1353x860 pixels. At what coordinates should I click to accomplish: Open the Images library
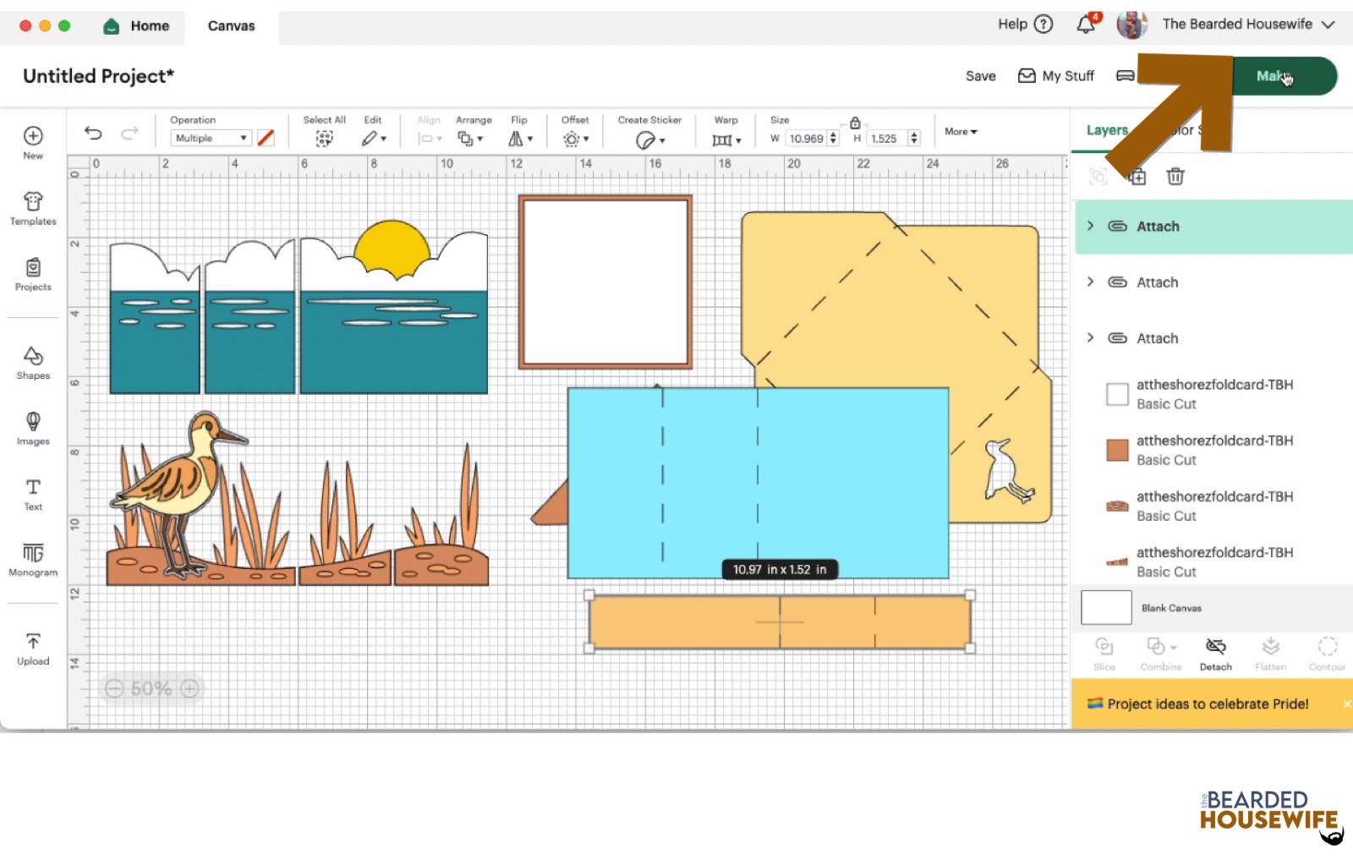[33, 428]
